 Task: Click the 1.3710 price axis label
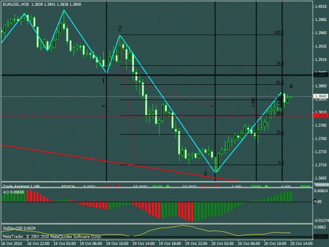pyautogui.click(x=321, y=165)
